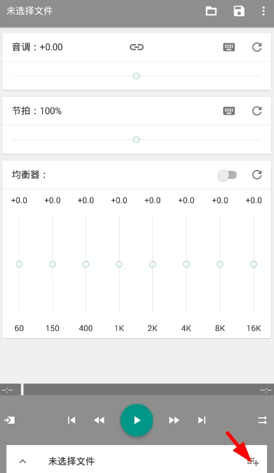The image size is (274, 473).
Task: Toggle the repeat mode icon
Action: pyautogui.click(x=262, y=420)
